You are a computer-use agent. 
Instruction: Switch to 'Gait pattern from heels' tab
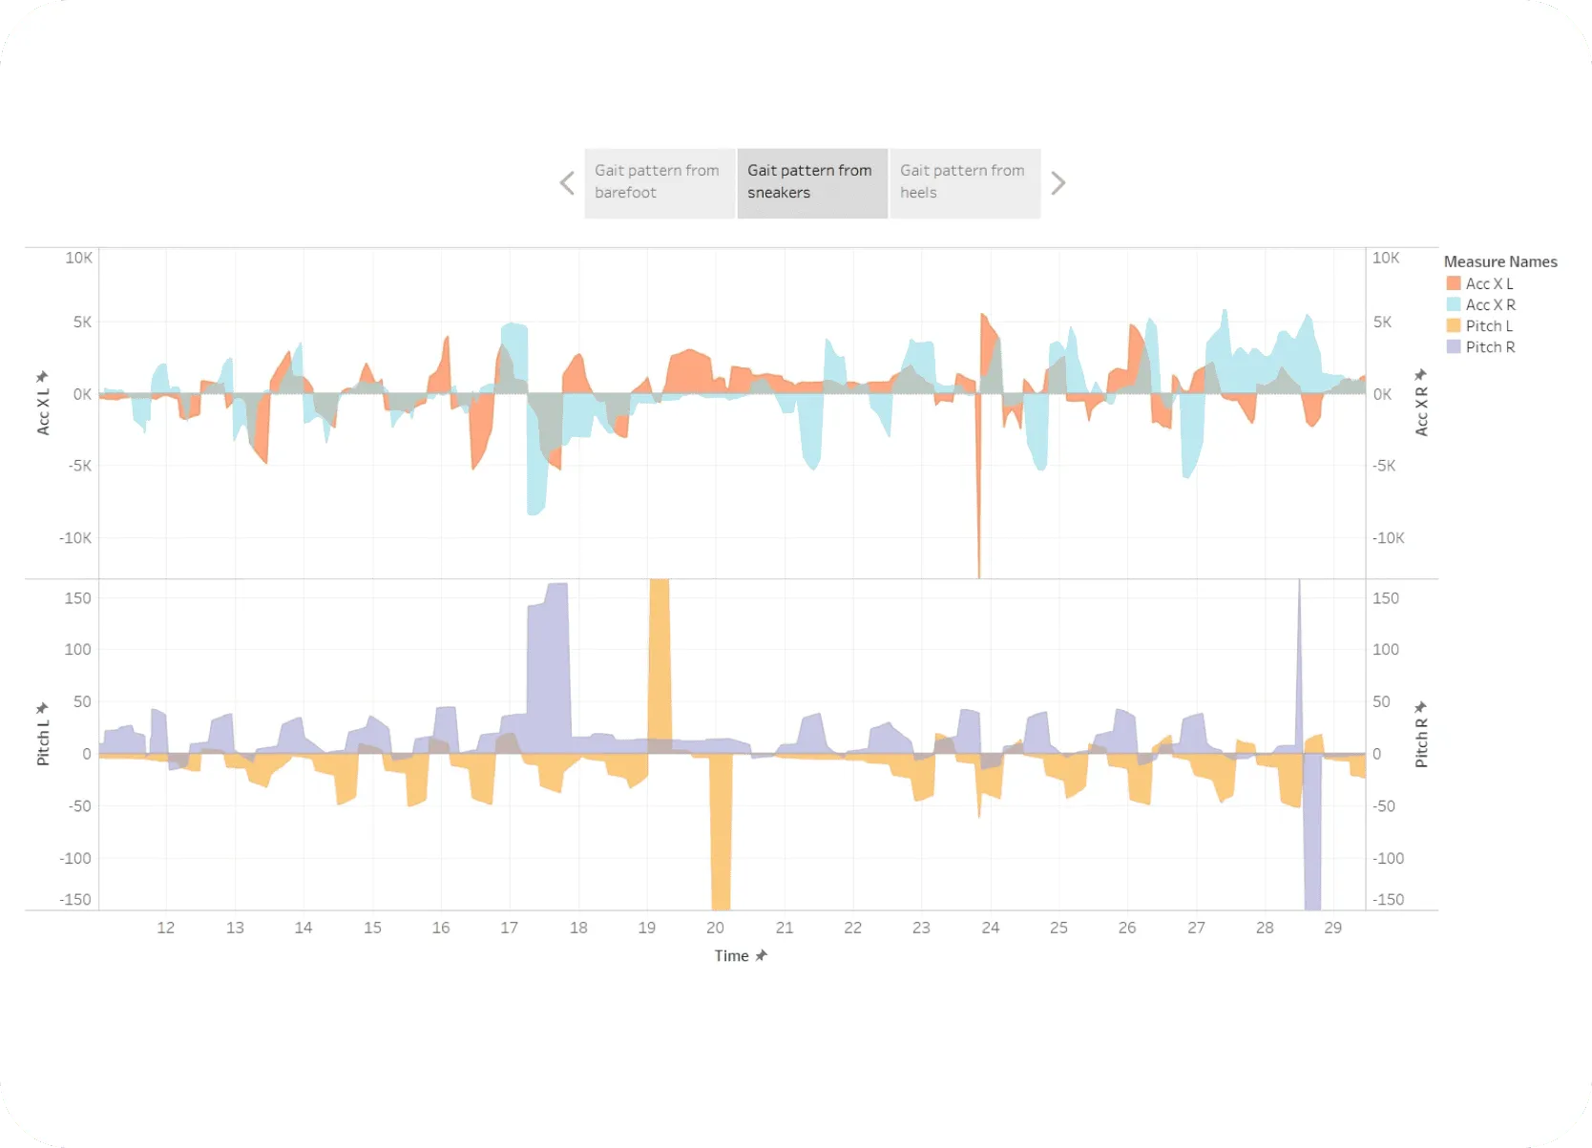tap(964, 182)
